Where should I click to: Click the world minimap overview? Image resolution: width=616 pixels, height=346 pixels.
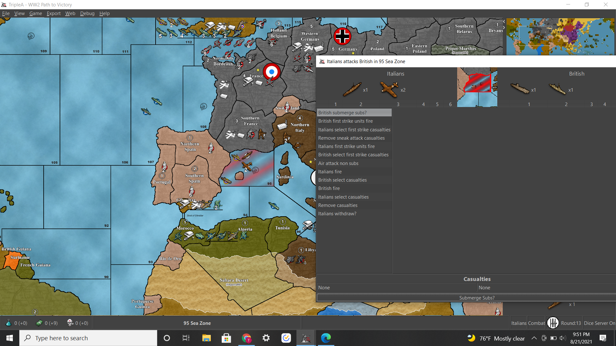[560, 37]
